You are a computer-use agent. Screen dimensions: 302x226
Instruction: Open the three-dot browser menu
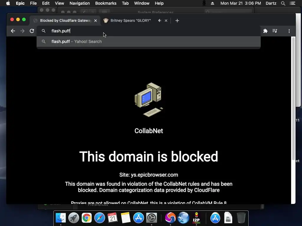[x=289, y=31]
